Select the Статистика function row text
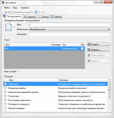Viewport: 114px width, 118px height. [x=13, y=96]
